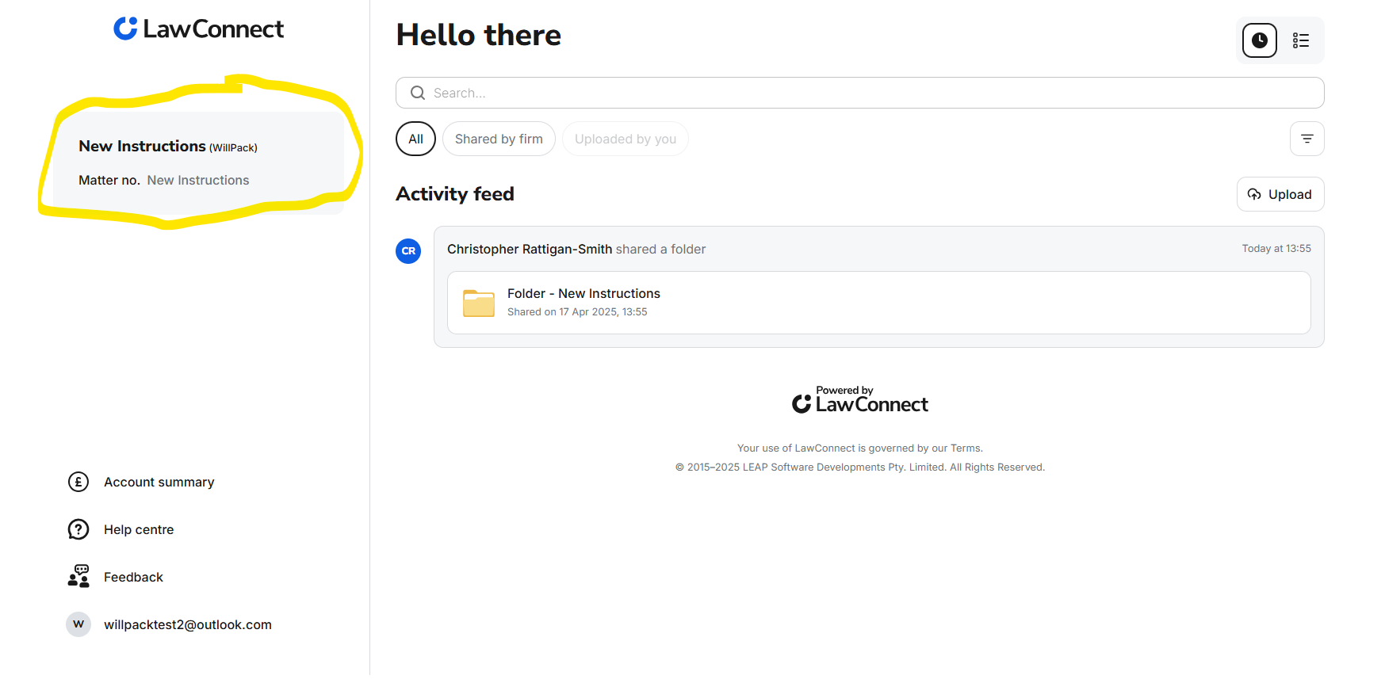Image resolution: width=1385 pixels, height=683 pixels.
Task: Select the Shared by firm filter
Action: click(x=499, y=139)
